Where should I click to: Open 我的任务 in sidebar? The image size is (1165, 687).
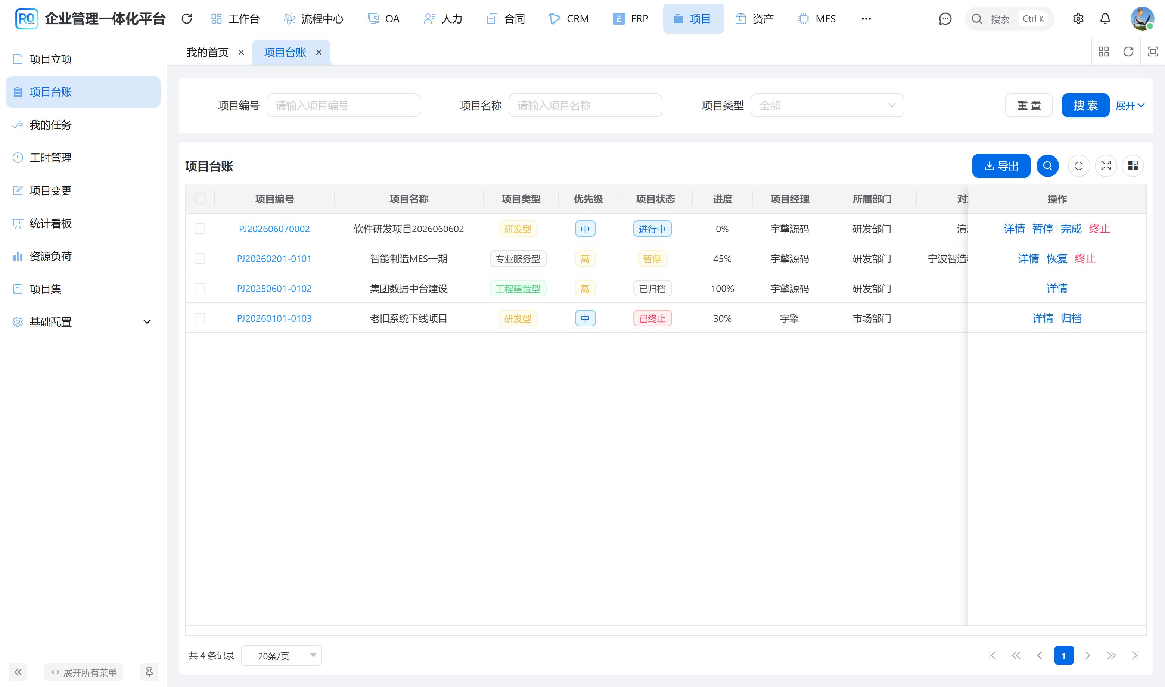click(x=83, y=125)
